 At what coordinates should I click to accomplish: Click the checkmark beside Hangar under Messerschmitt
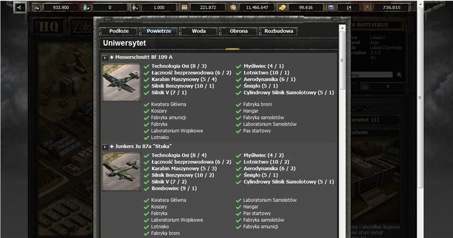(x=238, y=112)
